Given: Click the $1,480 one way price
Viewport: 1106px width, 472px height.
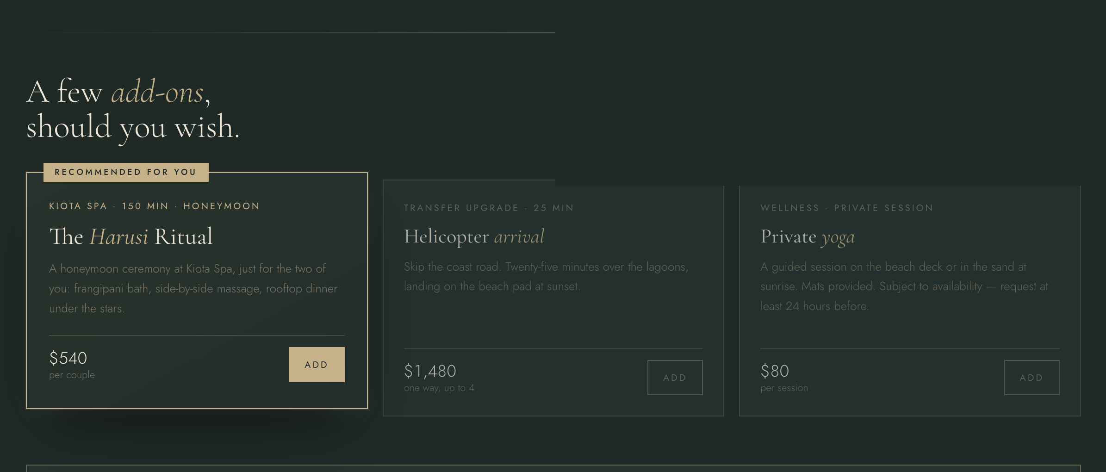Looking at the screenshot, I should coord(429,371).
